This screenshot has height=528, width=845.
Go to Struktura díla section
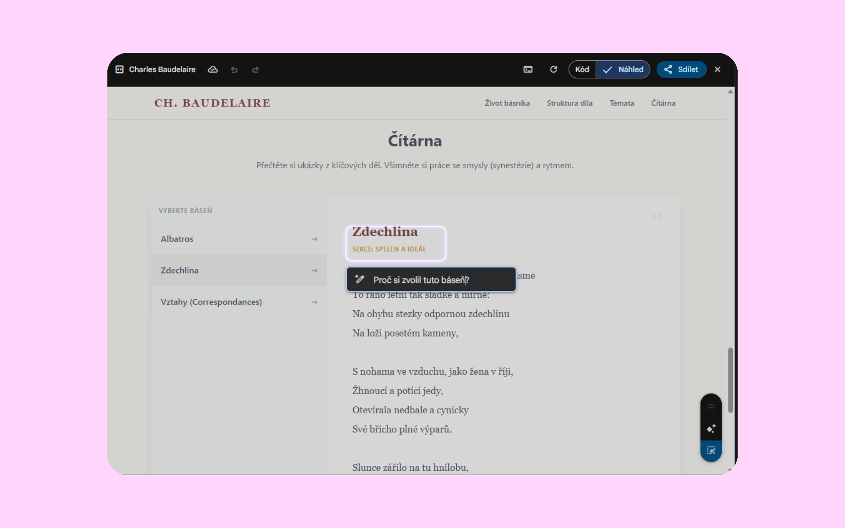pyautogui.click(x=569, y=103)
